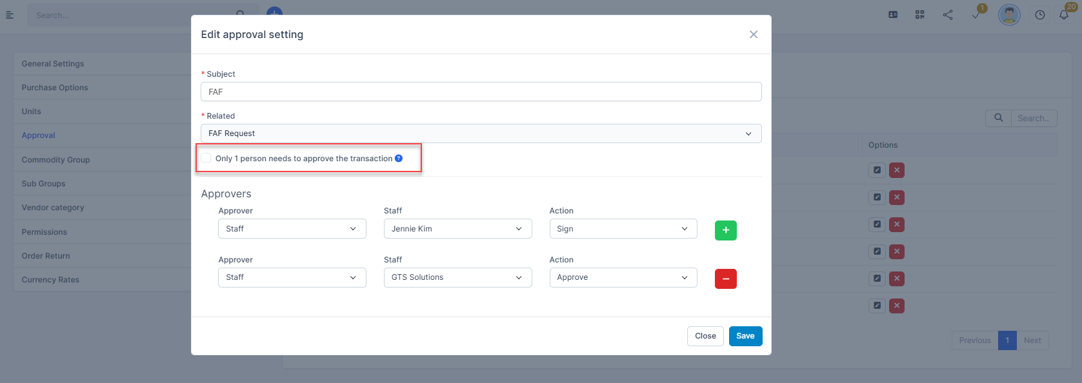Viewport: 1082px width, 383px height.
Task: Expand the Staff dropdown showing GTS Solutions
Action: click(x=457, y=277)
